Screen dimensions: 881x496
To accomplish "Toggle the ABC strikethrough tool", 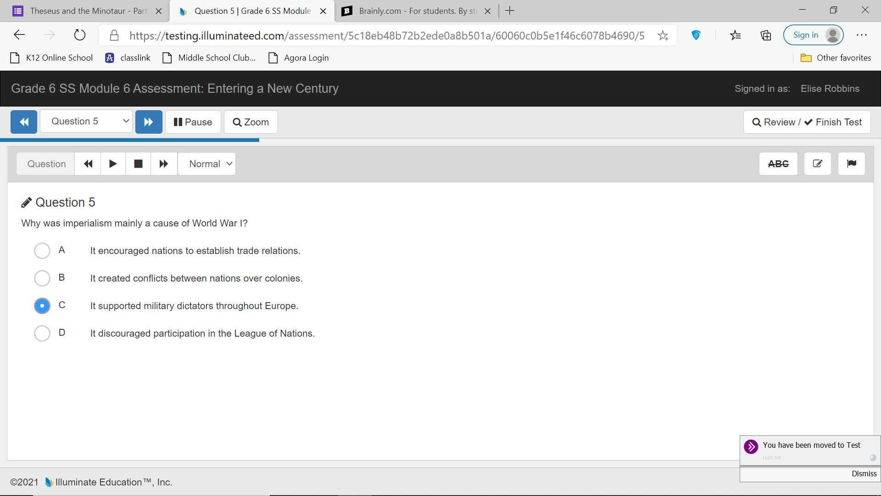I will click(778, 164).
